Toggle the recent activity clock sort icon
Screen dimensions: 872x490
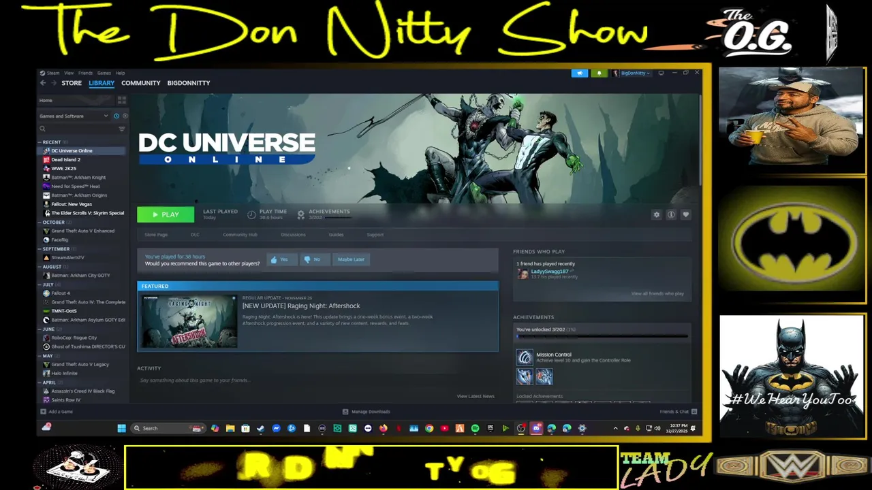coord(116,116)
